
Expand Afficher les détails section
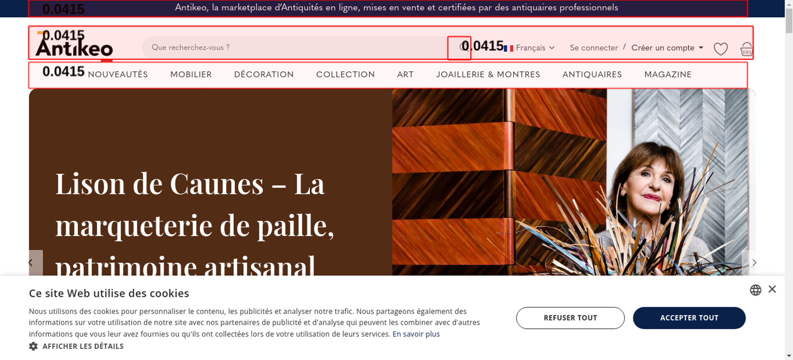click(83, 346)
